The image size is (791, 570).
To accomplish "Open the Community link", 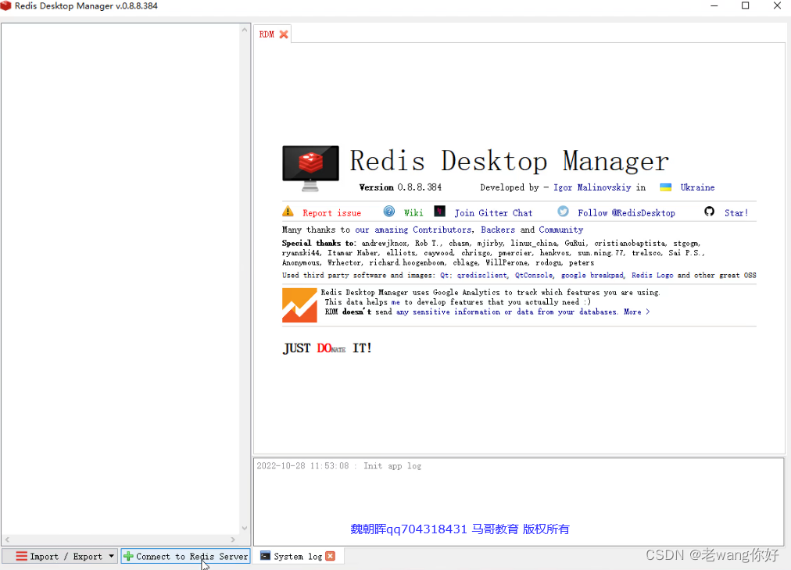I will tap(560, 230).
